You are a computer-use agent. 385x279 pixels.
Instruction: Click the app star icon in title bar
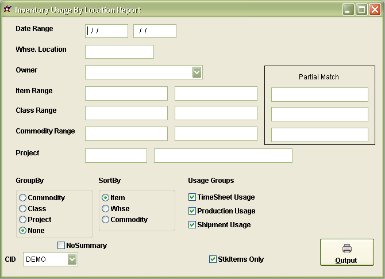pyautogui.click(x=7, y=10)
